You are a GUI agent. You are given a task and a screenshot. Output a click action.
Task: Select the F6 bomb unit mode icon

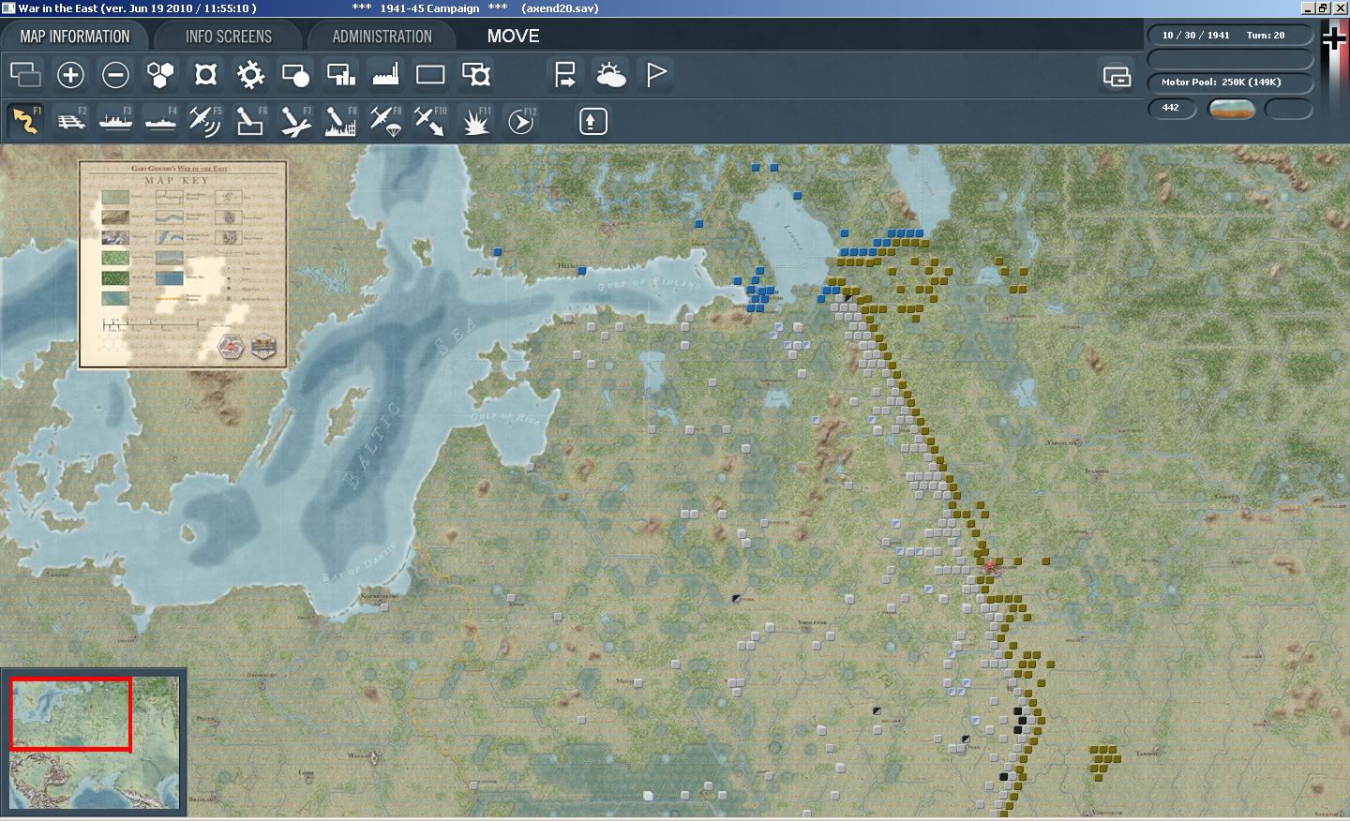tap(250, 121)
